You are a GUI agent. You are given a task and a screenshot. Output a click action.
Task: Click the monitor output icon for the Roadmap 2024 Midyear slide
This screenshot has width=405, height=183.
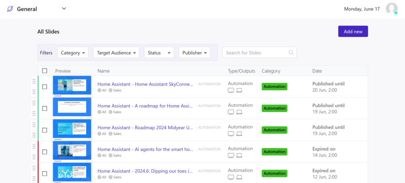pyautogui.click(x=231, y=134)
